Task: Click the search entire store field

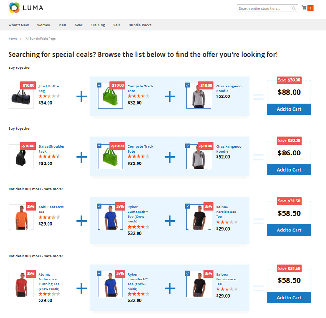Action: [x=264, y=8]
